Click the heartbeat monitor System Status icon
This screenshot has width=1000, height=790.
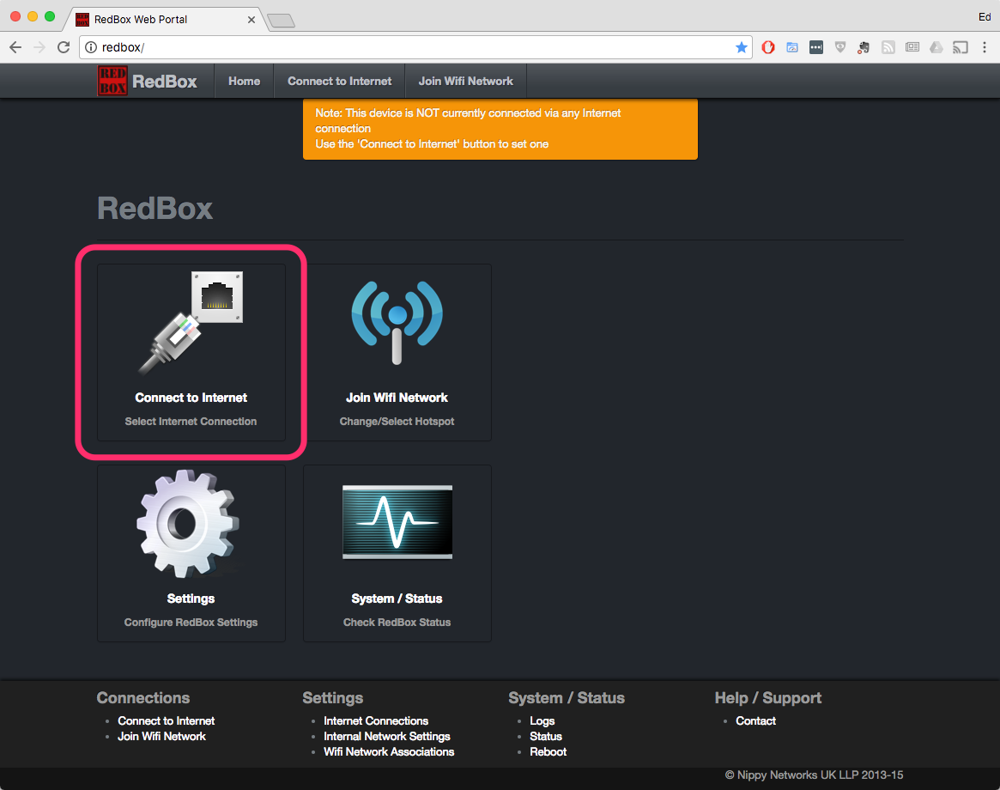pos(397,522)
